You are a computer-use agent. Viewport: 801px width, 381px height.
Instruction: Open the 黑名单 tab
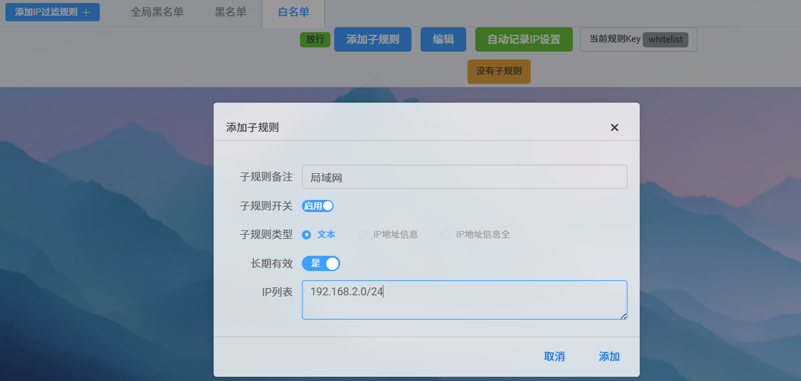(231, 12)
